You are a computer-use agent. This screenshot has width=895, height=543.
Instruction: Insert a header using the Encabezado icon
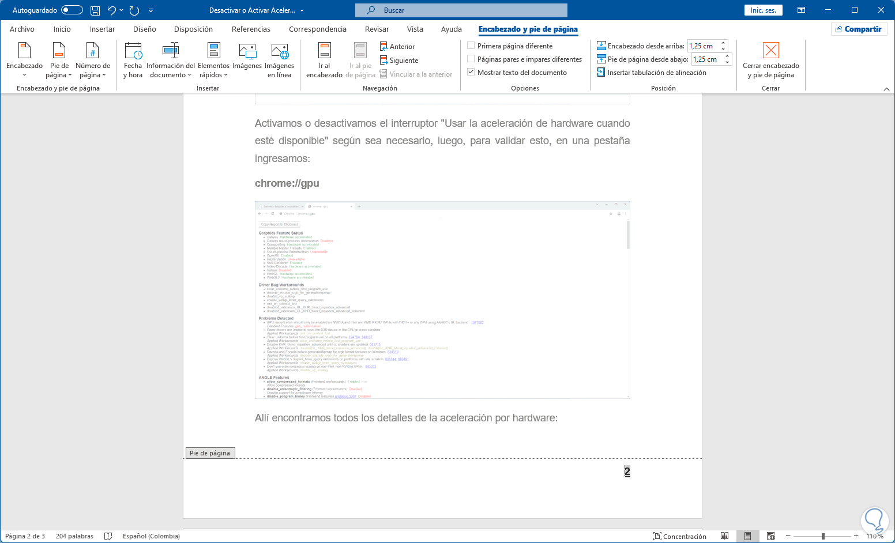(x=24, y=59)
